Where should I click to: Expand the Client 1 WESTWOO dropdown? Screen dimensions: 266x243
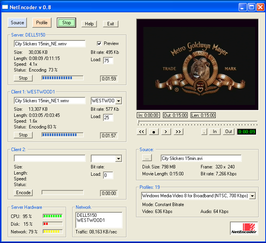(x=119, y=101)
